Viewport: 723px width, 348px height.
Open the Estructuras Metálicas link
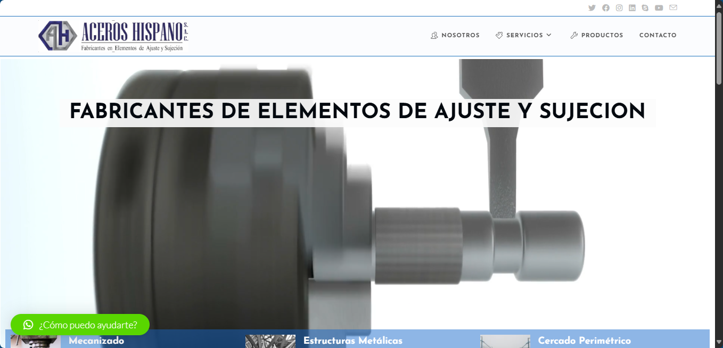pyautogui.click(x=352, y=341)
